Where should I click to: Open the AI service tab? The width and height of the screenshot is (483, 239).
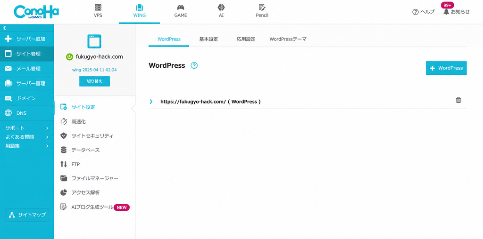pos(221,11)
